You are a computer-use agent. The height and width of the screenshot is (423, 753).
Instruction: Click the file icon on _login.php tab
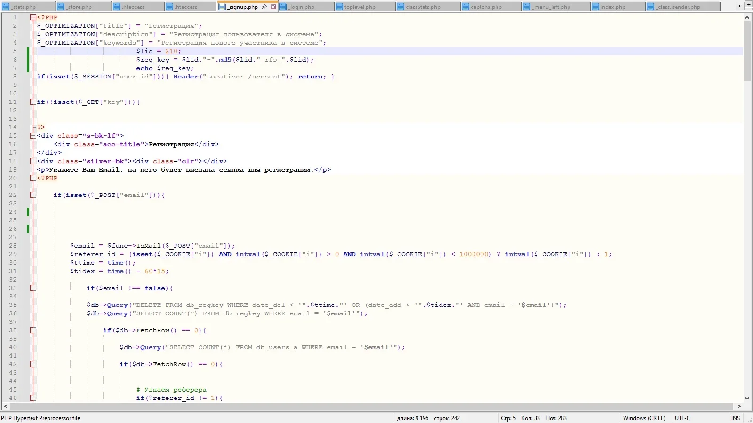point(283,7)
